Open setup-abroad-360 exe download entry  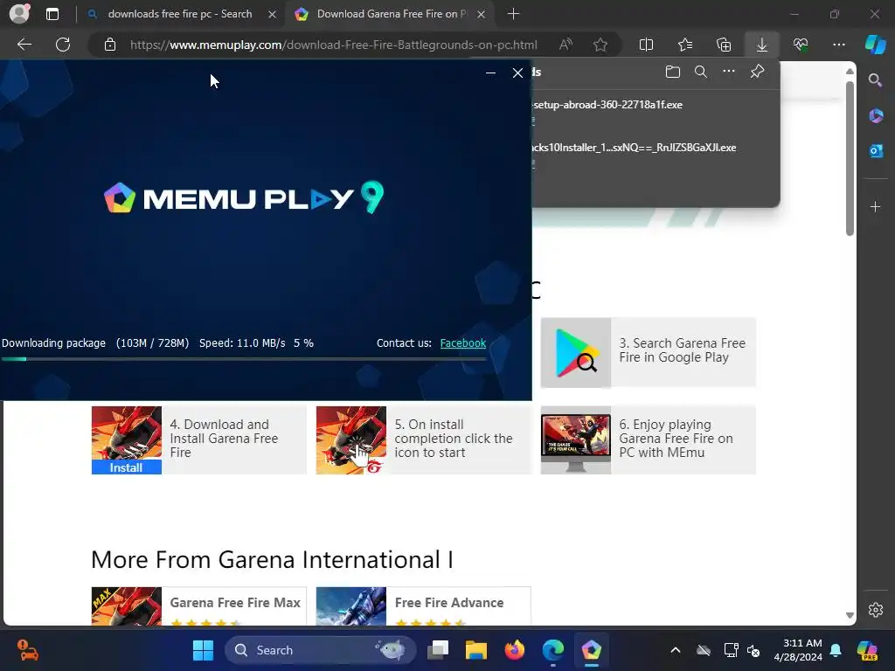[607, 105]
